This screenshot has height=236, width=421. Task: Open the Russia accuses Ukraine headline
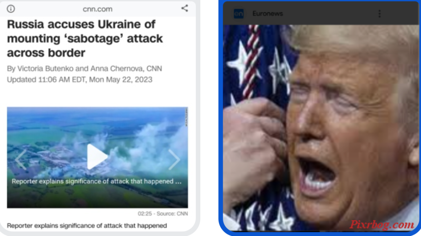(85, 39)
